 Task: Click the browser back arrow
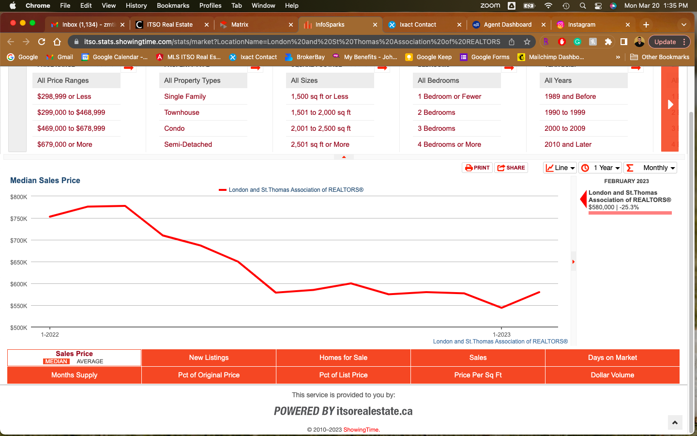[x=11, y=42]
